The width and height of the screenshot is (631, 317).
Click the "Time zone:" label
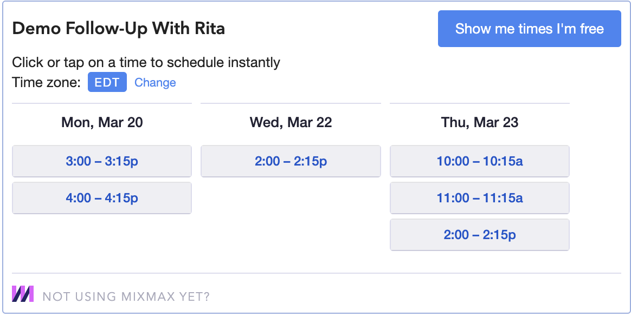point(46,83)
